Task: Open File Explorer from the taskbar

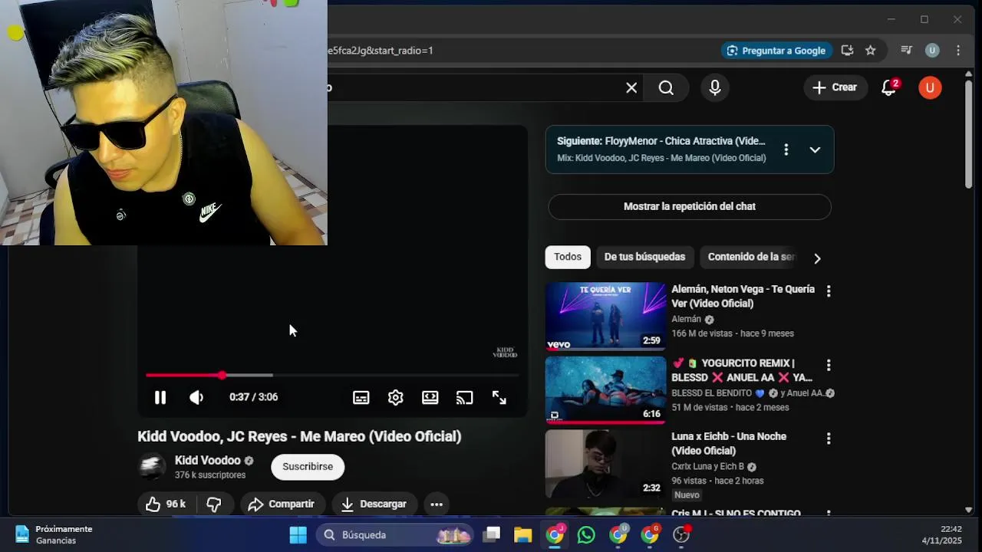Action: [523, 535]
